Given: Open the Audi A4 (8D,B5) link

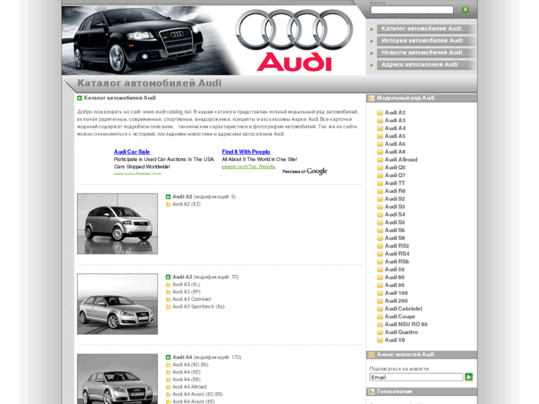Looking at the screenshot, I should click(191, 365).
